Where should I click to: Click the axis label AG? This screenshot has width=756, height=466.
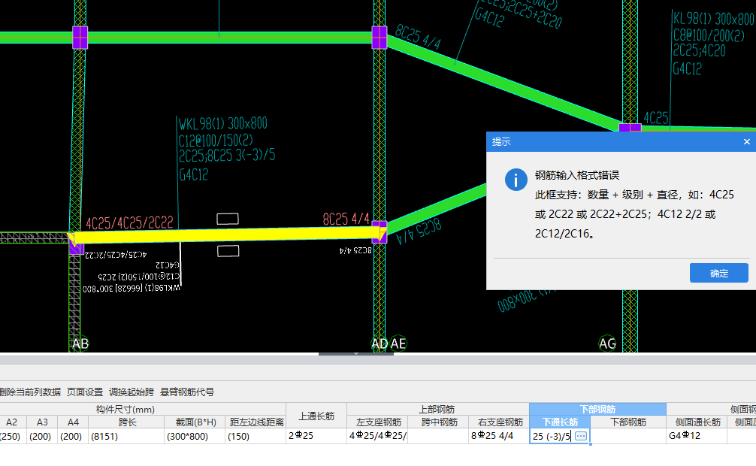click(x=607, y=343)
